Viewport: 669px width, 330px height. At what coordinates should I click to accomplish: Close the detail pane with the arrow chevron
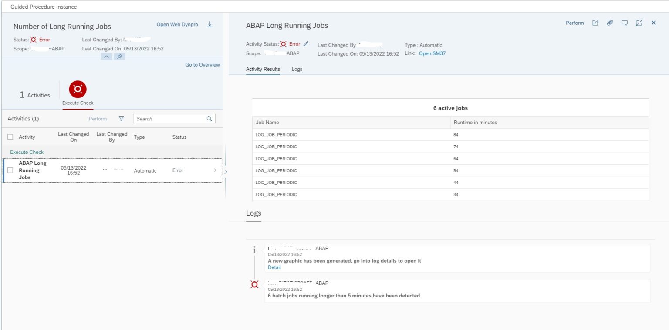click(x=226, y=171)
